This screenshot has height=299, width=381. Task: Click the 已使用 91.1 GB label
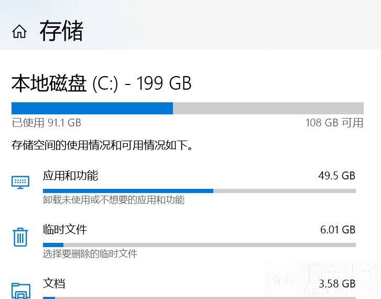point(47,123)
